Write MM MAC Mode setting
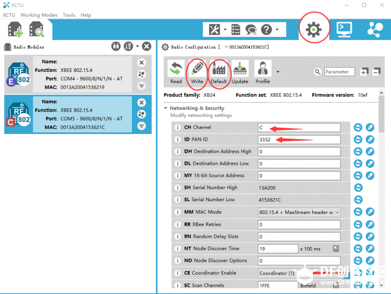Viewport: 391px width, 294px height. 370,212
